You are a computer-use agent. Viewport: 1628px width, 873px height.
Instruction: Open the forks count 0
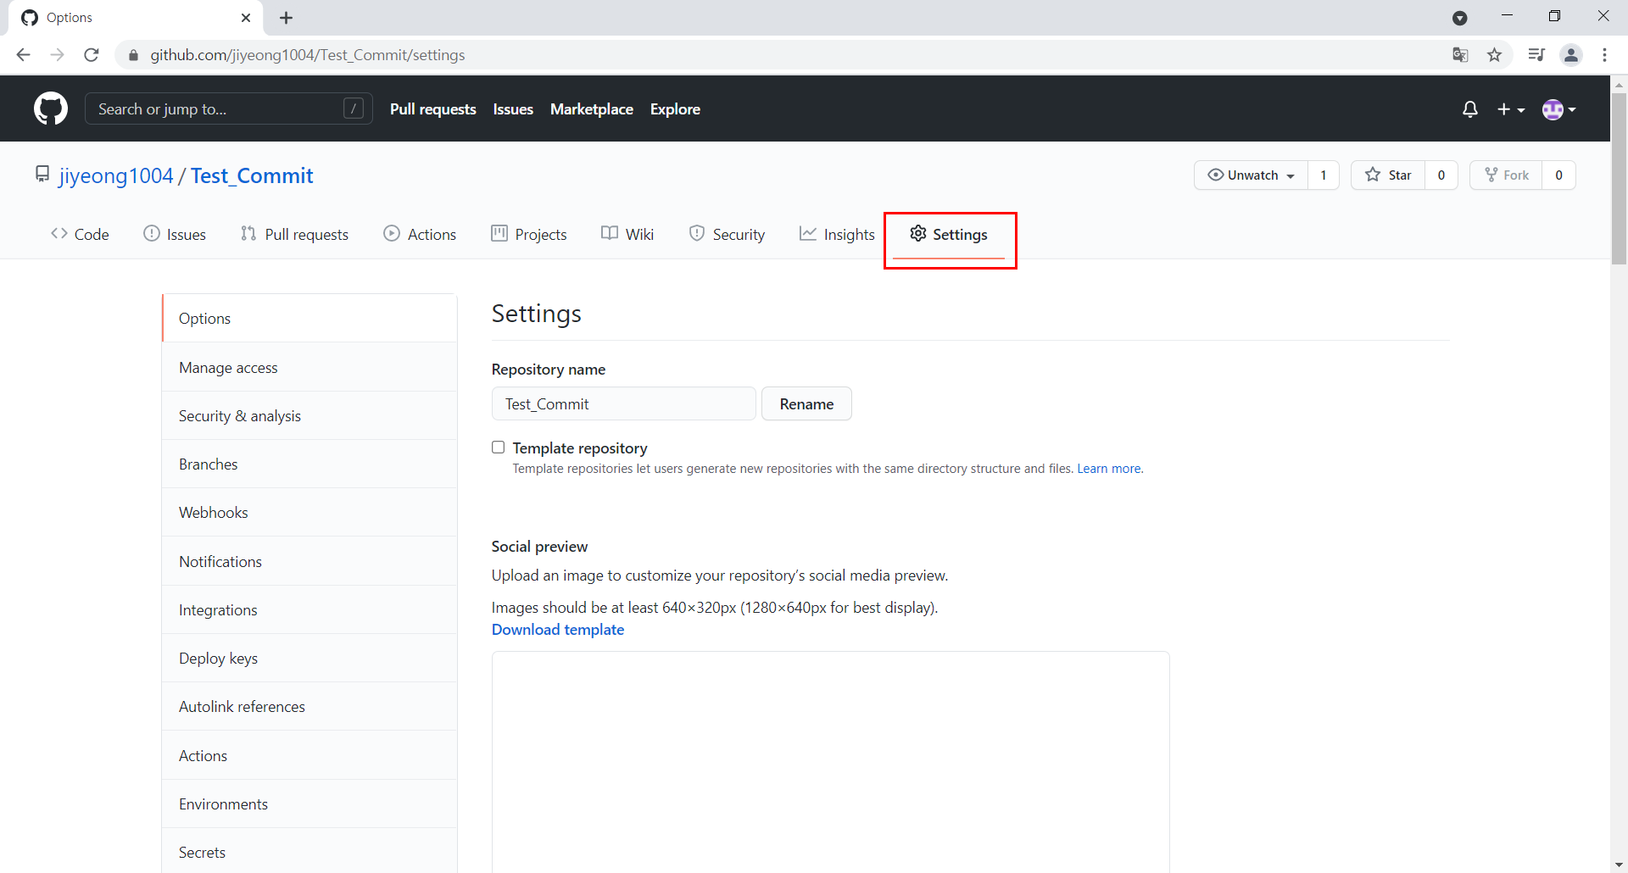(x=1558, y=175)
